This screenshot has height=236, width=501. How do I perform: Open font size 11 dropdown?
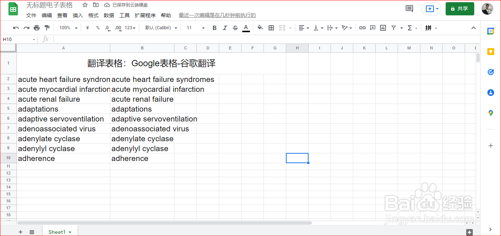(196, 28)
